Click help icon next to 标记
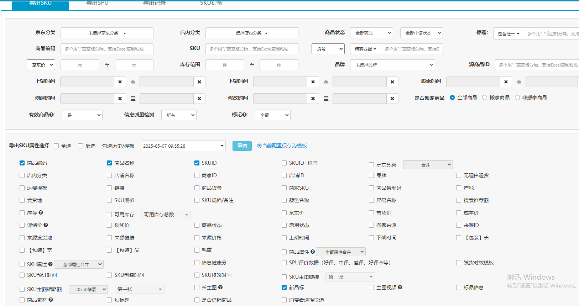 [245, 115]
